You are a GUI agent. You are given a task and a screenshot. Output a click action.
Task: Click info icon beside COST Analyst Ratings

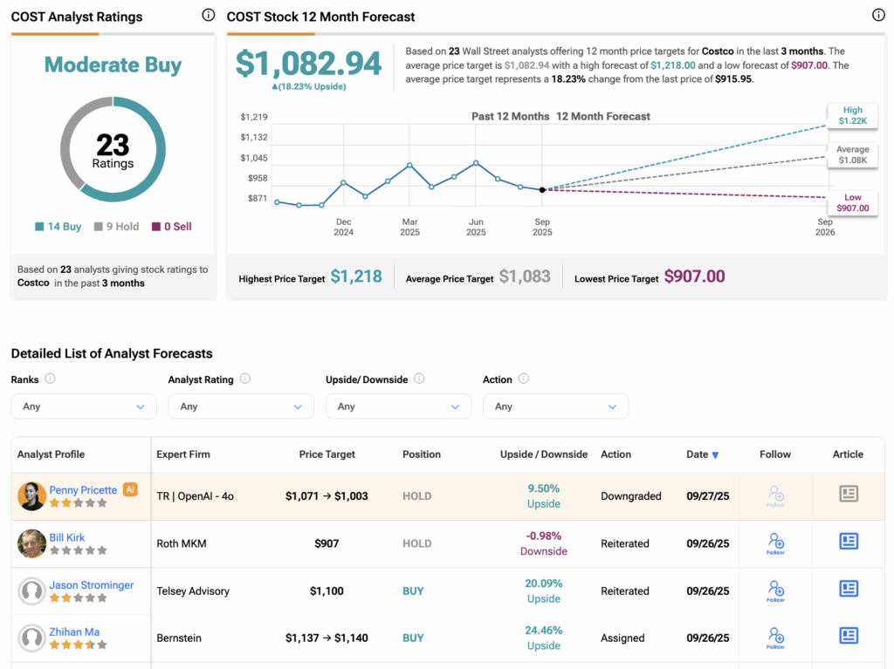click(209, 16)
